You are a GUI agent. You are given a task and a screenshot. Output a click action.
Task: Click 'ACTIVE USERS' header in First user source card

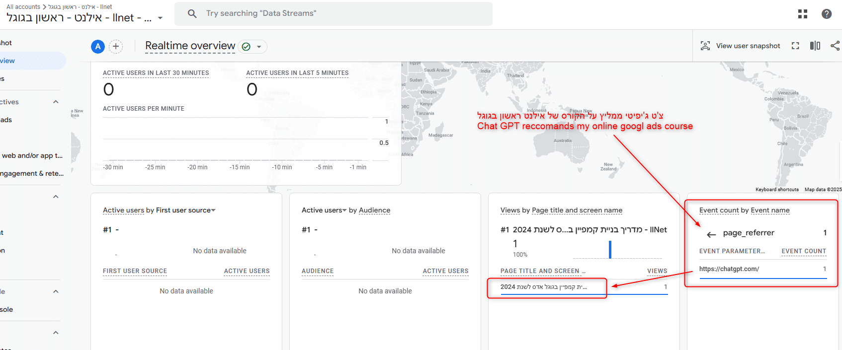coord(247,271)
